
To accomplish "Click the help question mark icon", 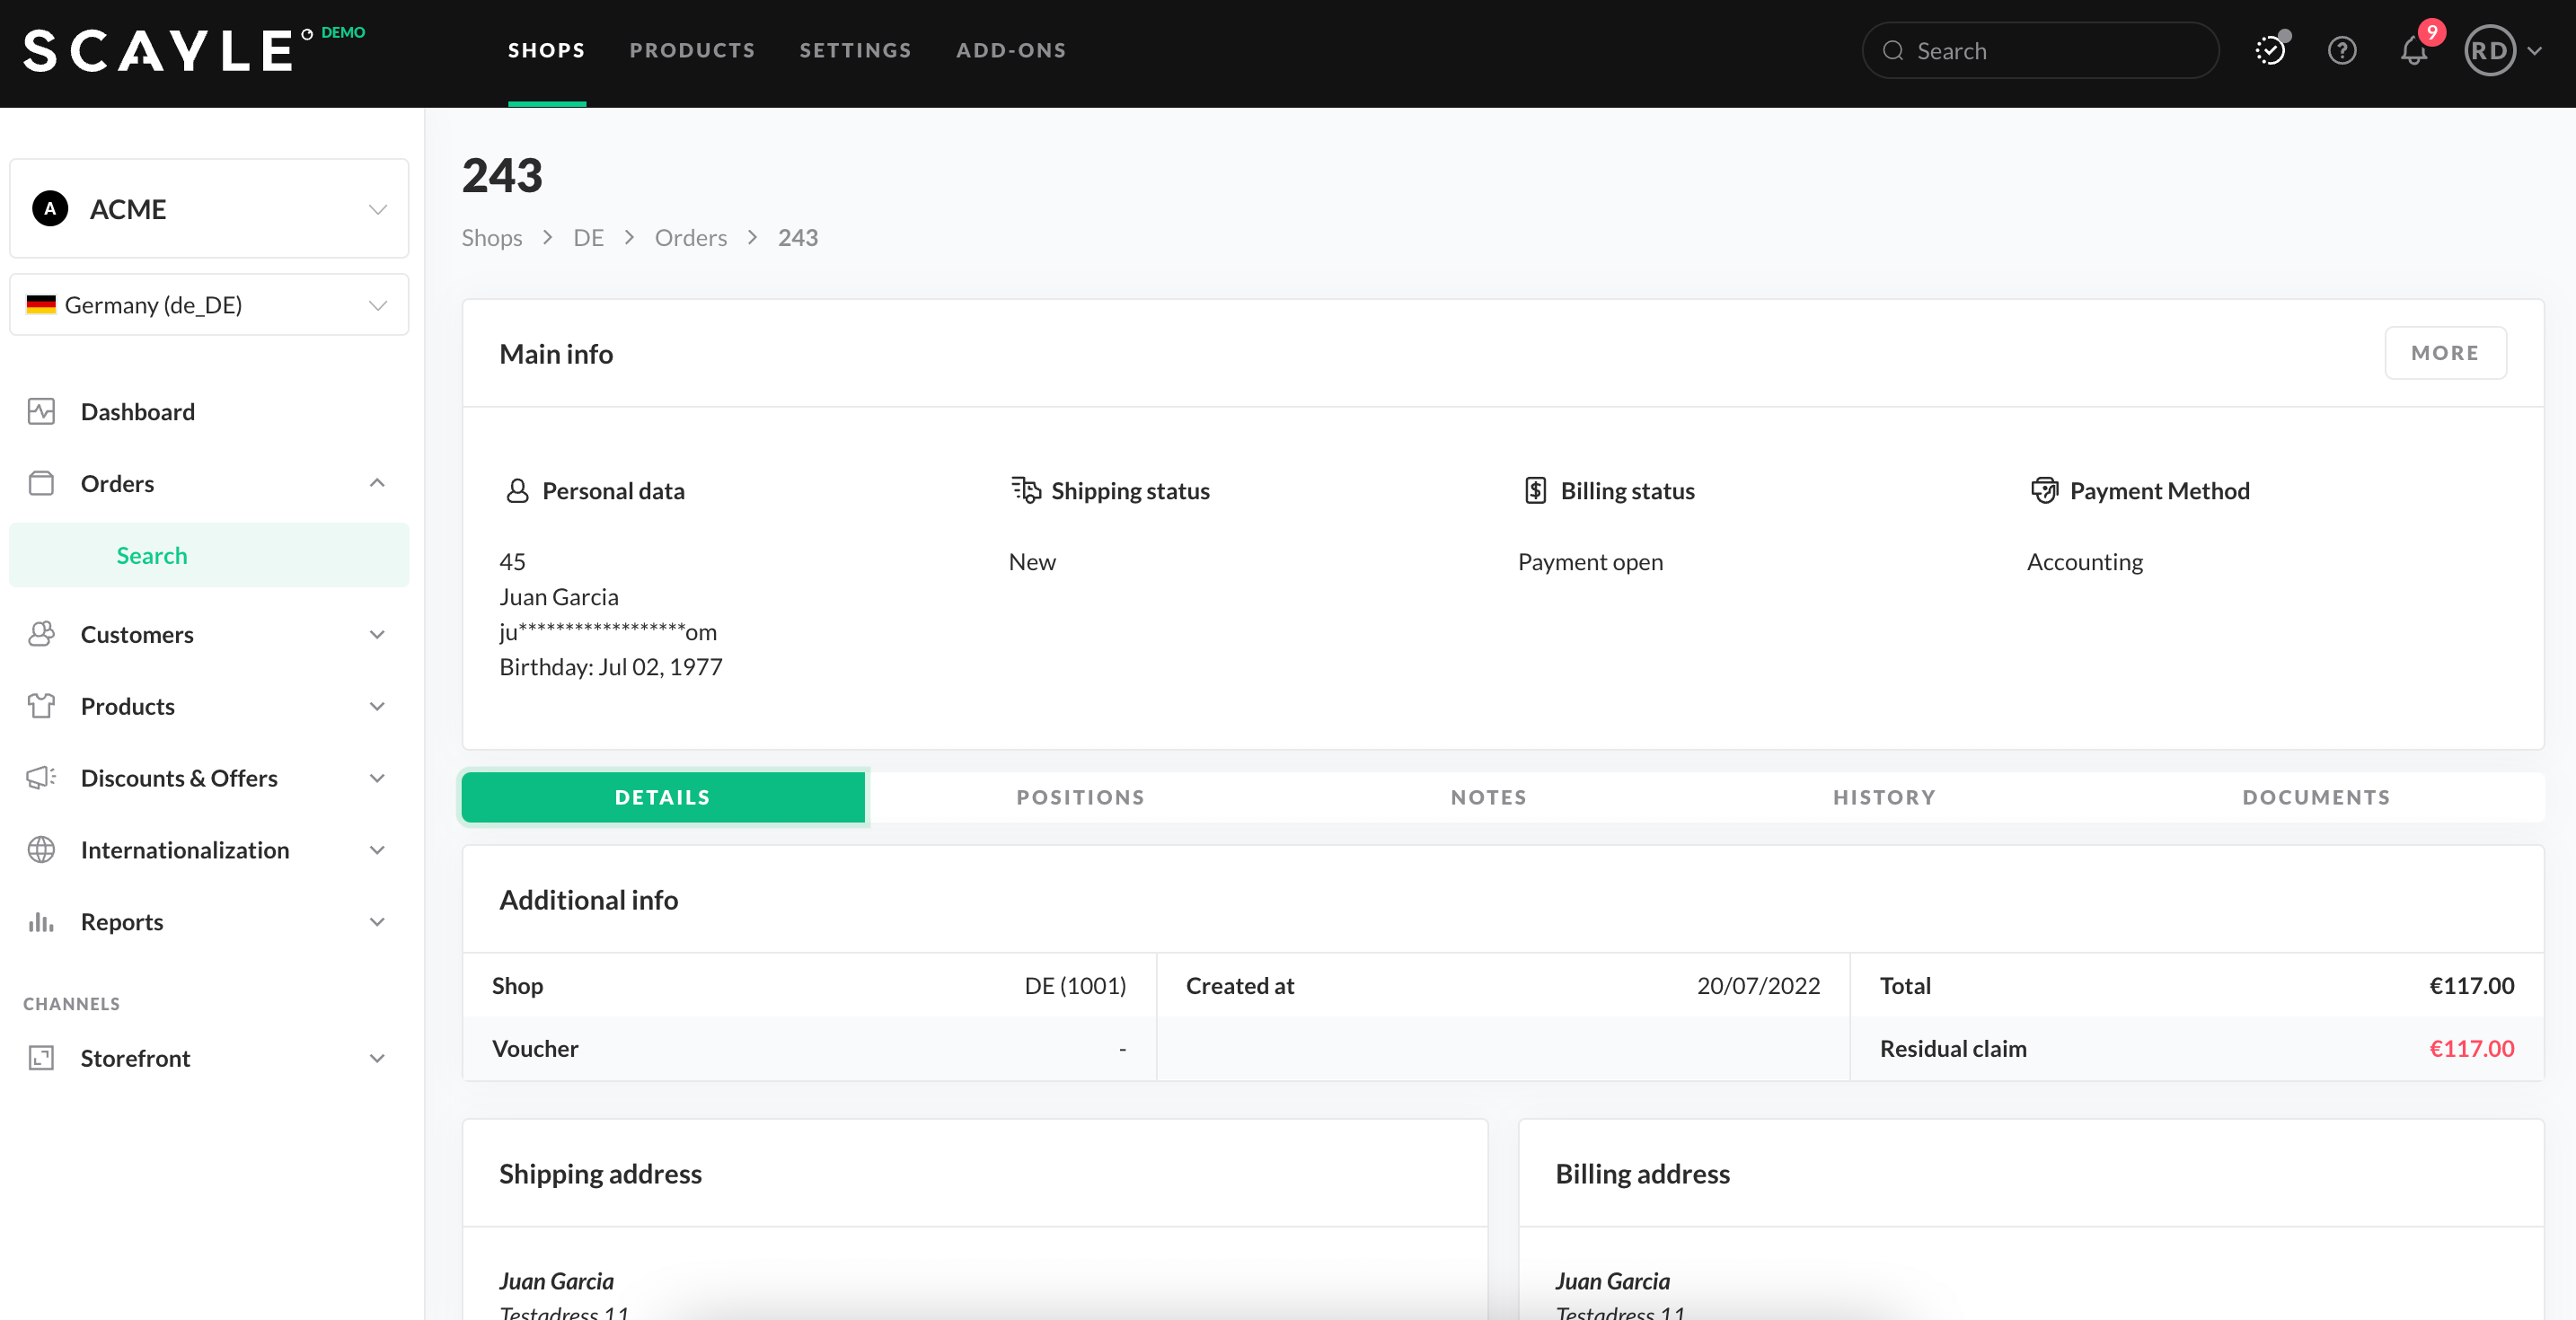I will [x=2342, y=50].
